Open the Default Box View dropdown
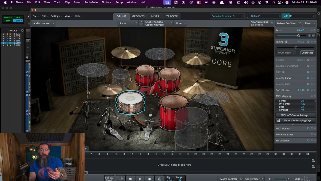This screenshot has height=181, width=321. 288,23
